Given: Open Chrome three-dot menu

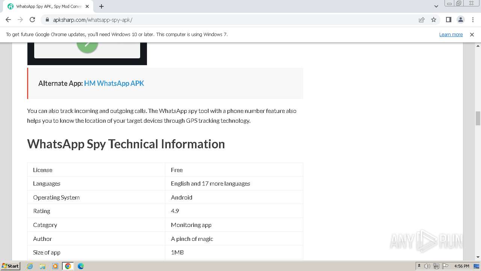Looking at the screenshot, I should point(472,20).
